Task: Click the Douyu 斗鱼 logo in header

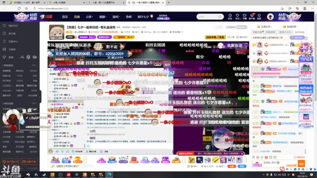Action: [46, 17]
